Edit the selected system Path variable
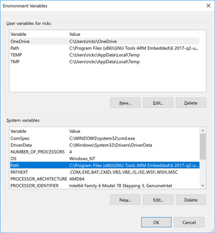215x233 pixels. pyautogui.click(x=158, y=200)
